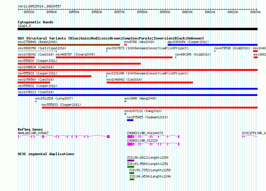Click the nsv555832 (Cooper2011) blue gain bar
This screenshot has height=191, width=266.
[137, 89]
